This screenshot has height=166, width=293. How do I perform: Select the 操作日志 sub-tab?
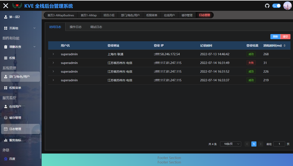pyautogui.click(x=76, y=27)
